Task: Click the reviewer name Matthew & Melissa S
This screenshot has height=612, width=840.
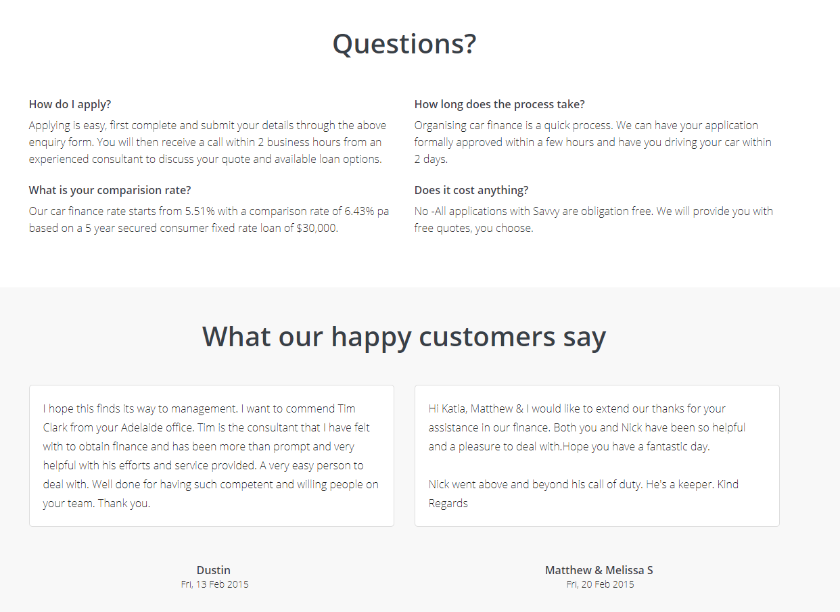Action: point(599,570)
